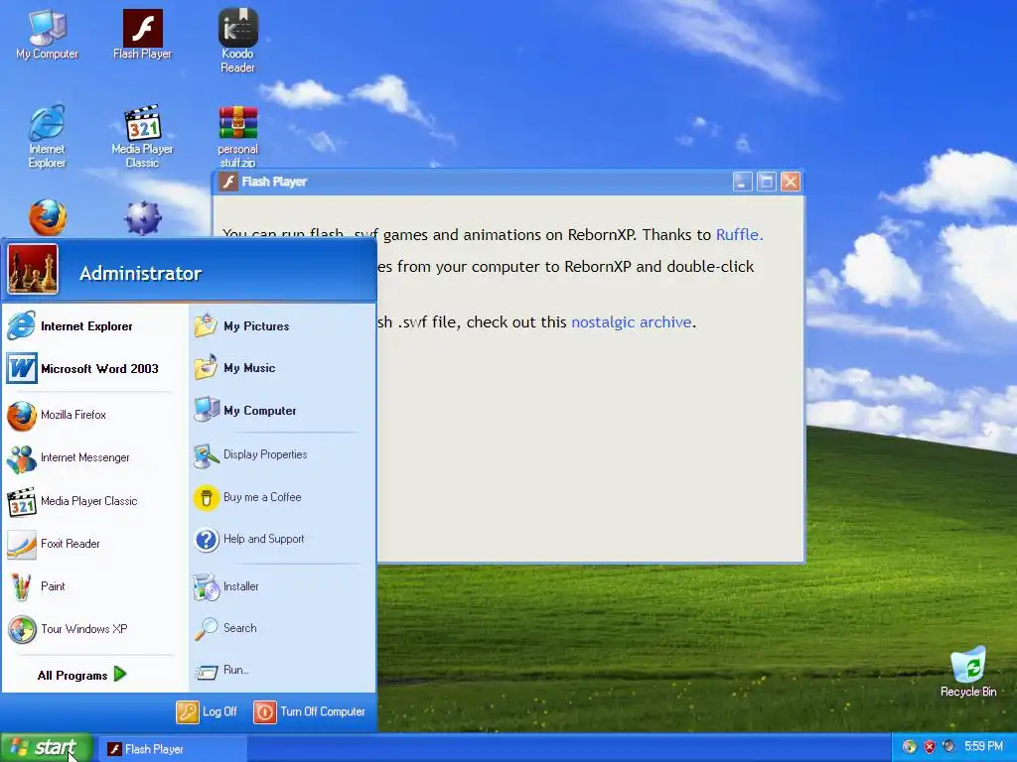Click the Flash Player title bar icon

pos(227,182)
